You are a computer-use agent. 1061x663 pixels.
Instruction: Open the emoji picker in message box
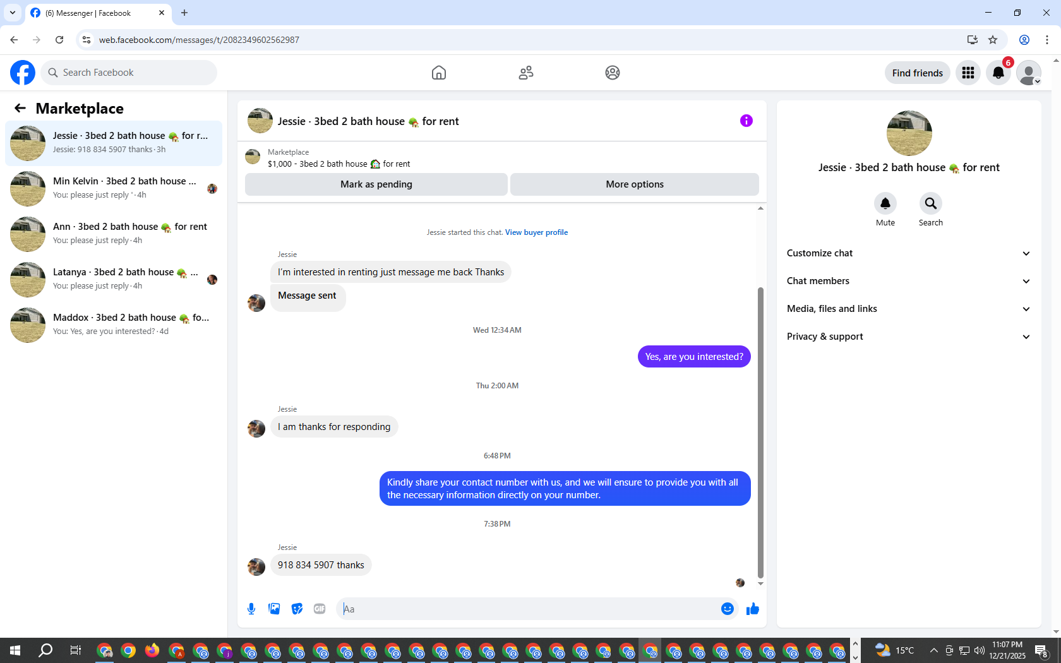coord(728,609)
